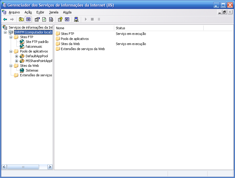
Task: Select Site FTP padrão in the tree
Action: [37, 42]
